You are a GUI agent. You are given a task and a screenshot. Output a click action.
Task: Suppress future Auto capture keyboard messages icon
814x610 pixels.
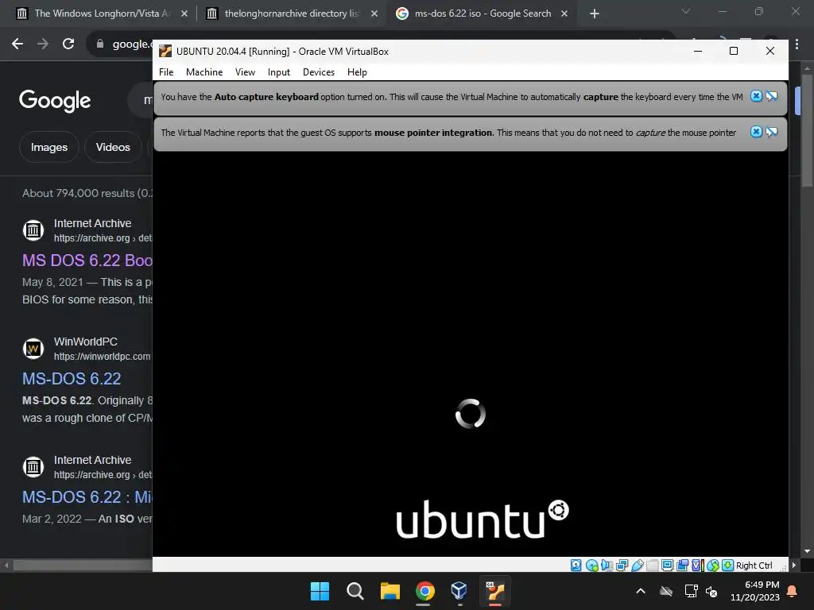(772, 96)
